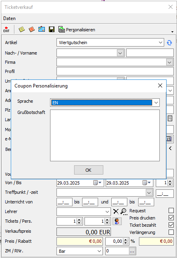Click the floppy disk save icon
The image size is (177, 258).
[52, 29]
